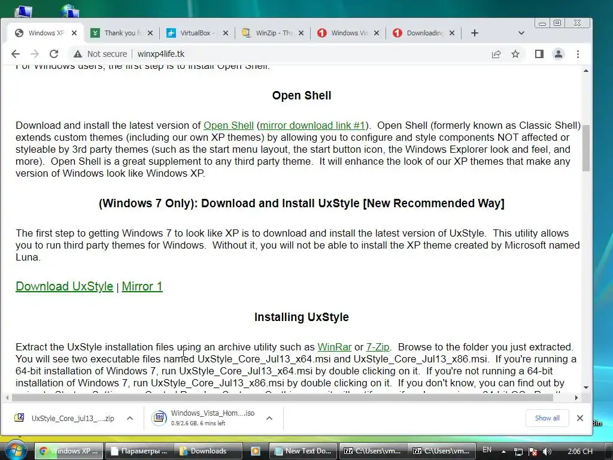613x460 pixels.
Task: Switch to the Windows Vista tab
Action: (348, 34)
